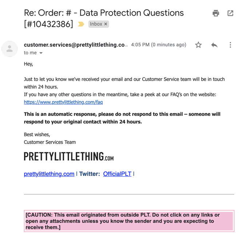Image resolution: width=241 pixels, height=240 pixels.
Task: Open the prettylittlething.com/faq link
Action: (63, 102)
